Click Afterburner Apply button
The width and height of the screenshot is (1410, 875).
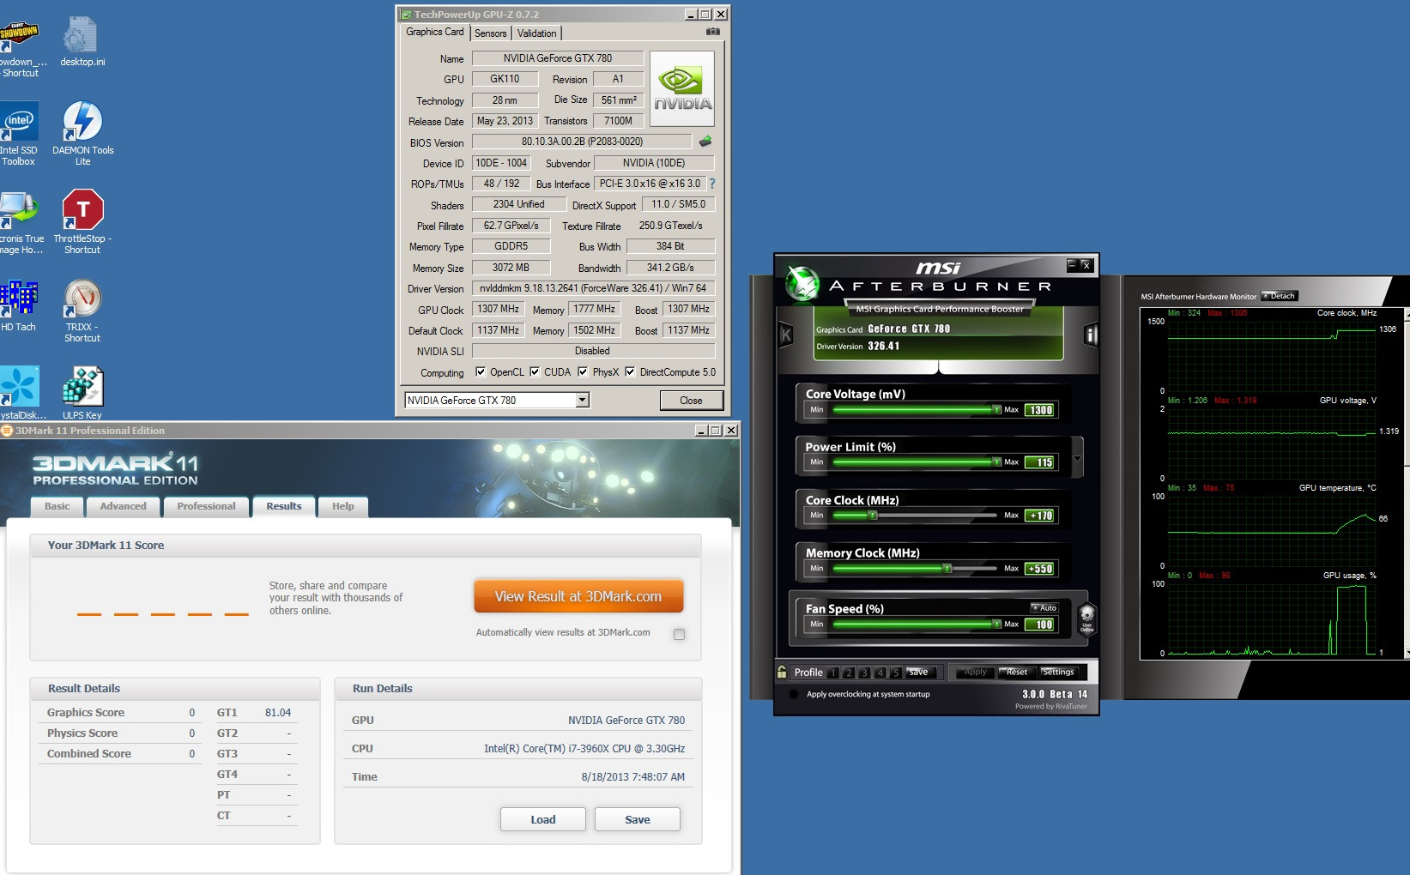click(x=975, y=673)
